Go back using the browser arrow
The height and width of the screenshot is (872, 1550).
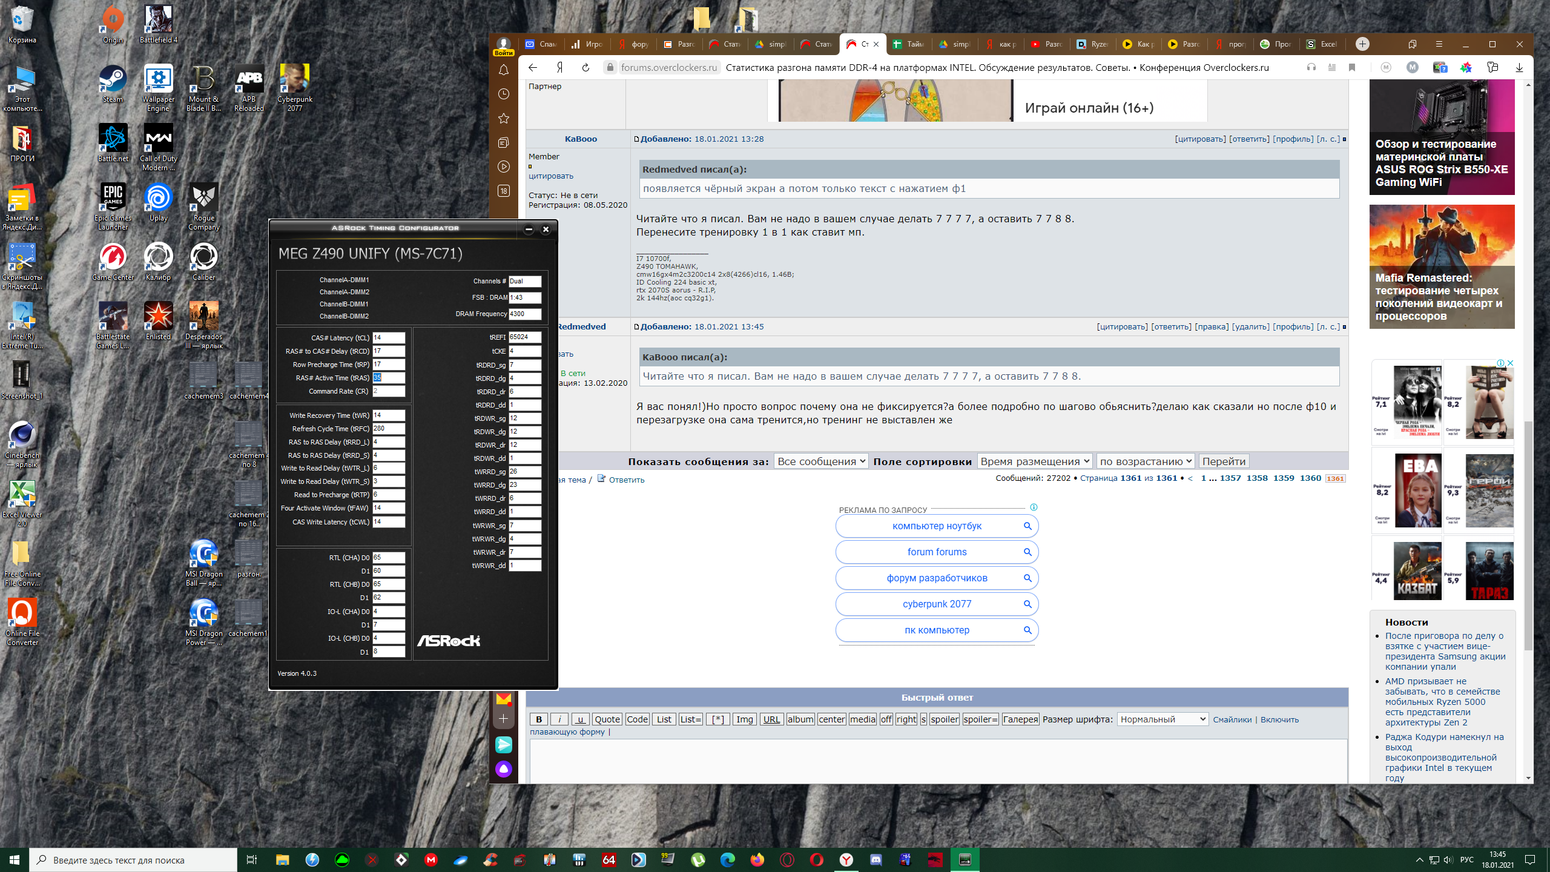(x=533, y=67)
